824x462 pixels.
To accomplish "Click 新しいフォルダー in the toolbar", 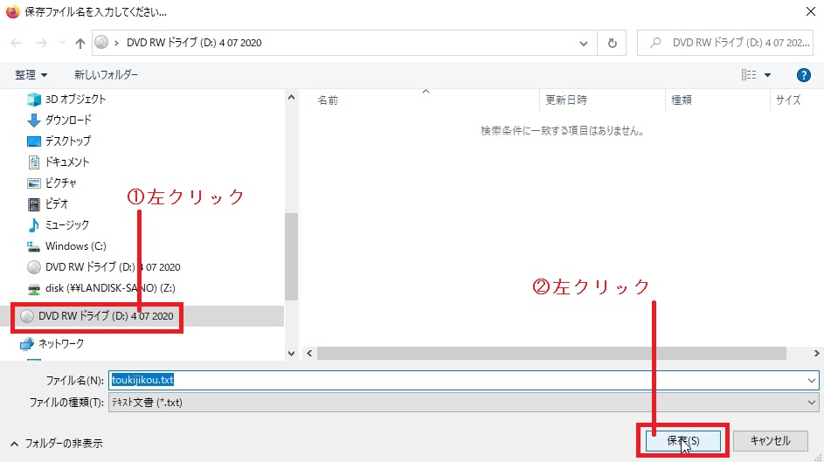I will pos(106,75).
